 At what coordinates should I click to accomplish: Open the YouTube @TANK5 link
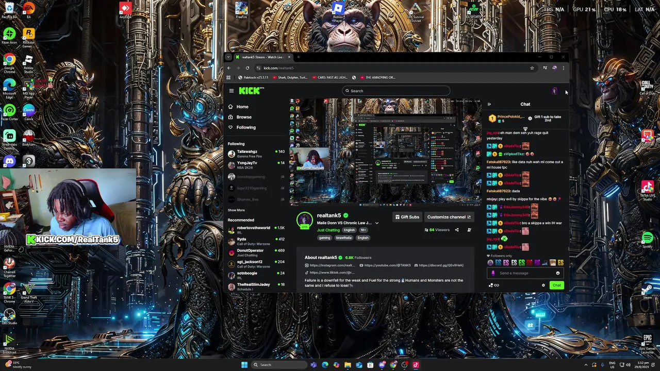(x=385, y=265)
